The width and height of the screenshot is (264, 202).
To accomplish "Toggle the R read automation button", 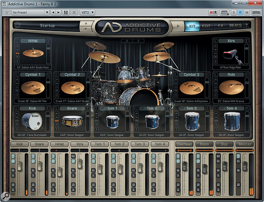I will [x=240, y=12].
